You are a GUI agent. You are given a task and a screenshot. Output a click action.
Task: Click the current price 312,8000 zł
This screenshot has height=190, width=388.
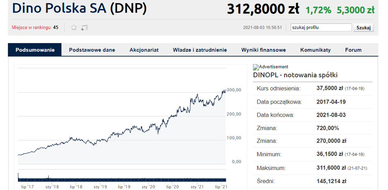pos(263,9)
